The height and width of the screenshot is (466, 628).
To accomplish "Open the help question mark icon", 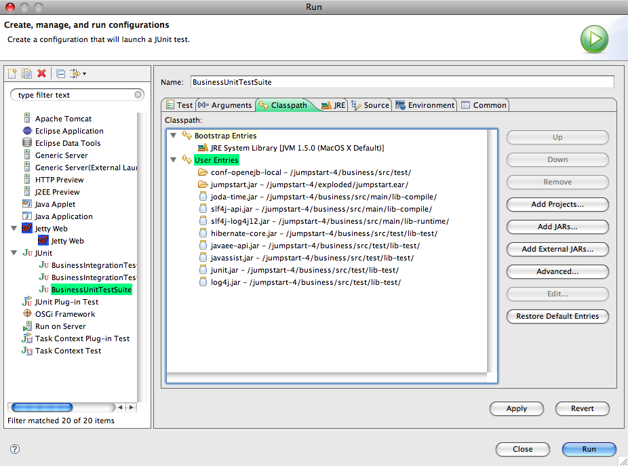I will pyautogui.click(x=15, y=449).
